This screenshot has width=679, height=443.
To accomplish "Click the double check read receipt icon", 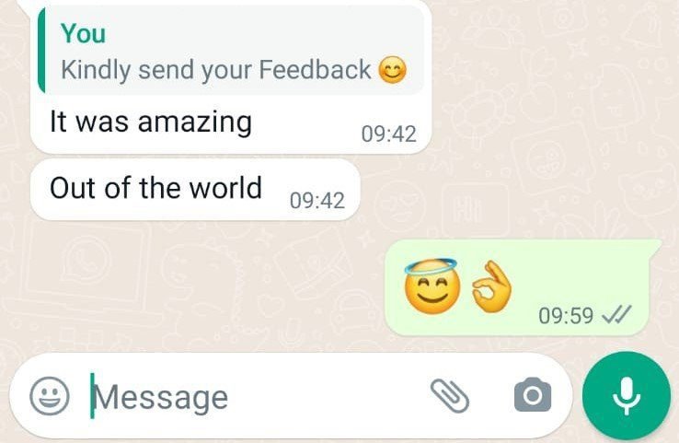I will 617,315.
